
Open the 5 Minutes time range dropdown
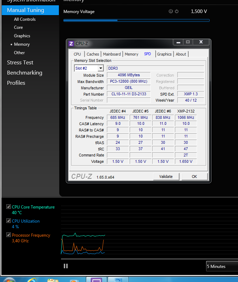click(222, 267)
